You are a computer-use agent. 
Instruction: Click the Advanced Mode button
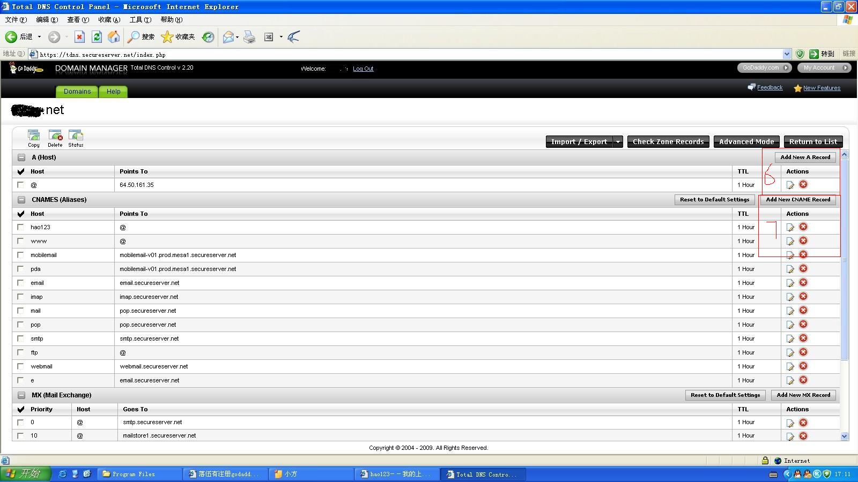point(746,142)
